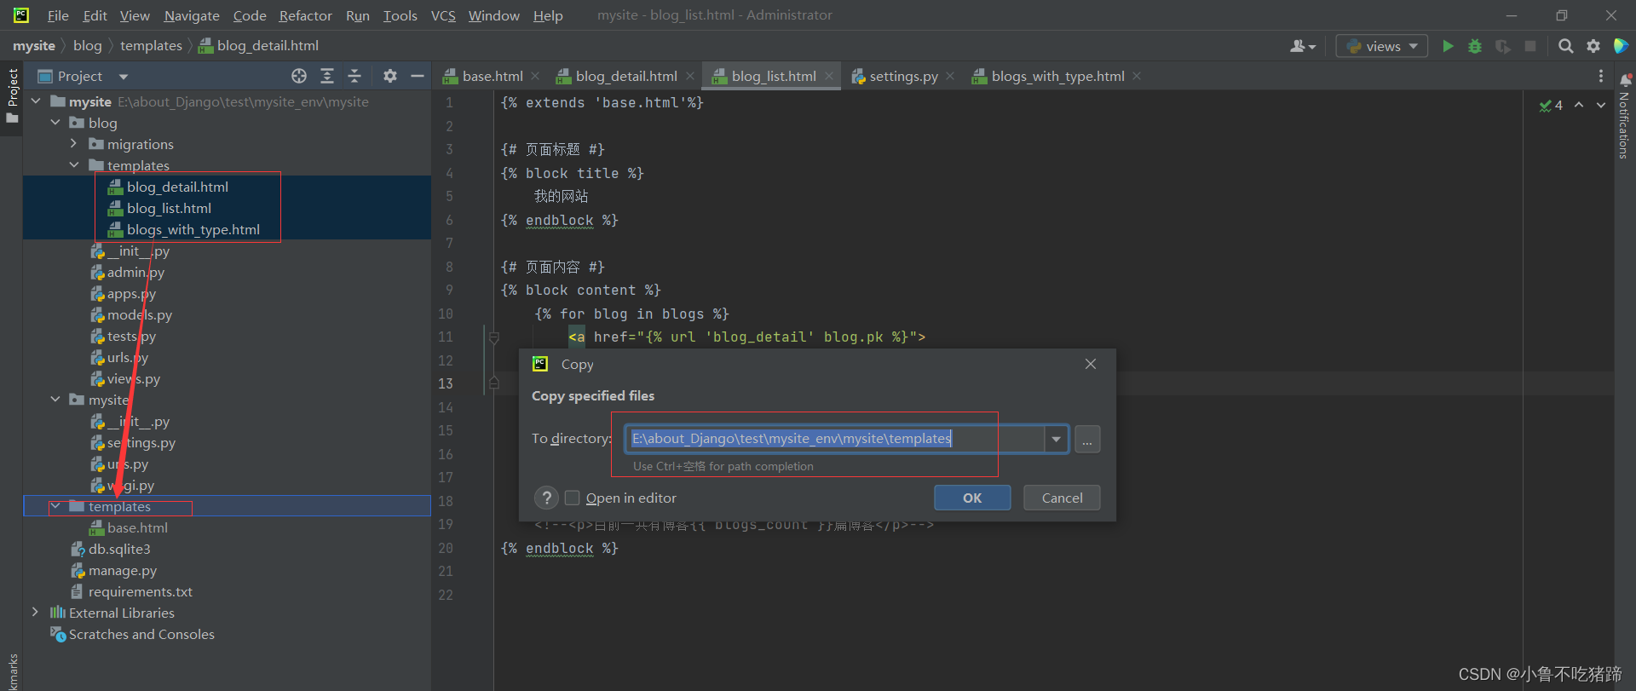Open views run configuration dropdown

coord(1382,46)
